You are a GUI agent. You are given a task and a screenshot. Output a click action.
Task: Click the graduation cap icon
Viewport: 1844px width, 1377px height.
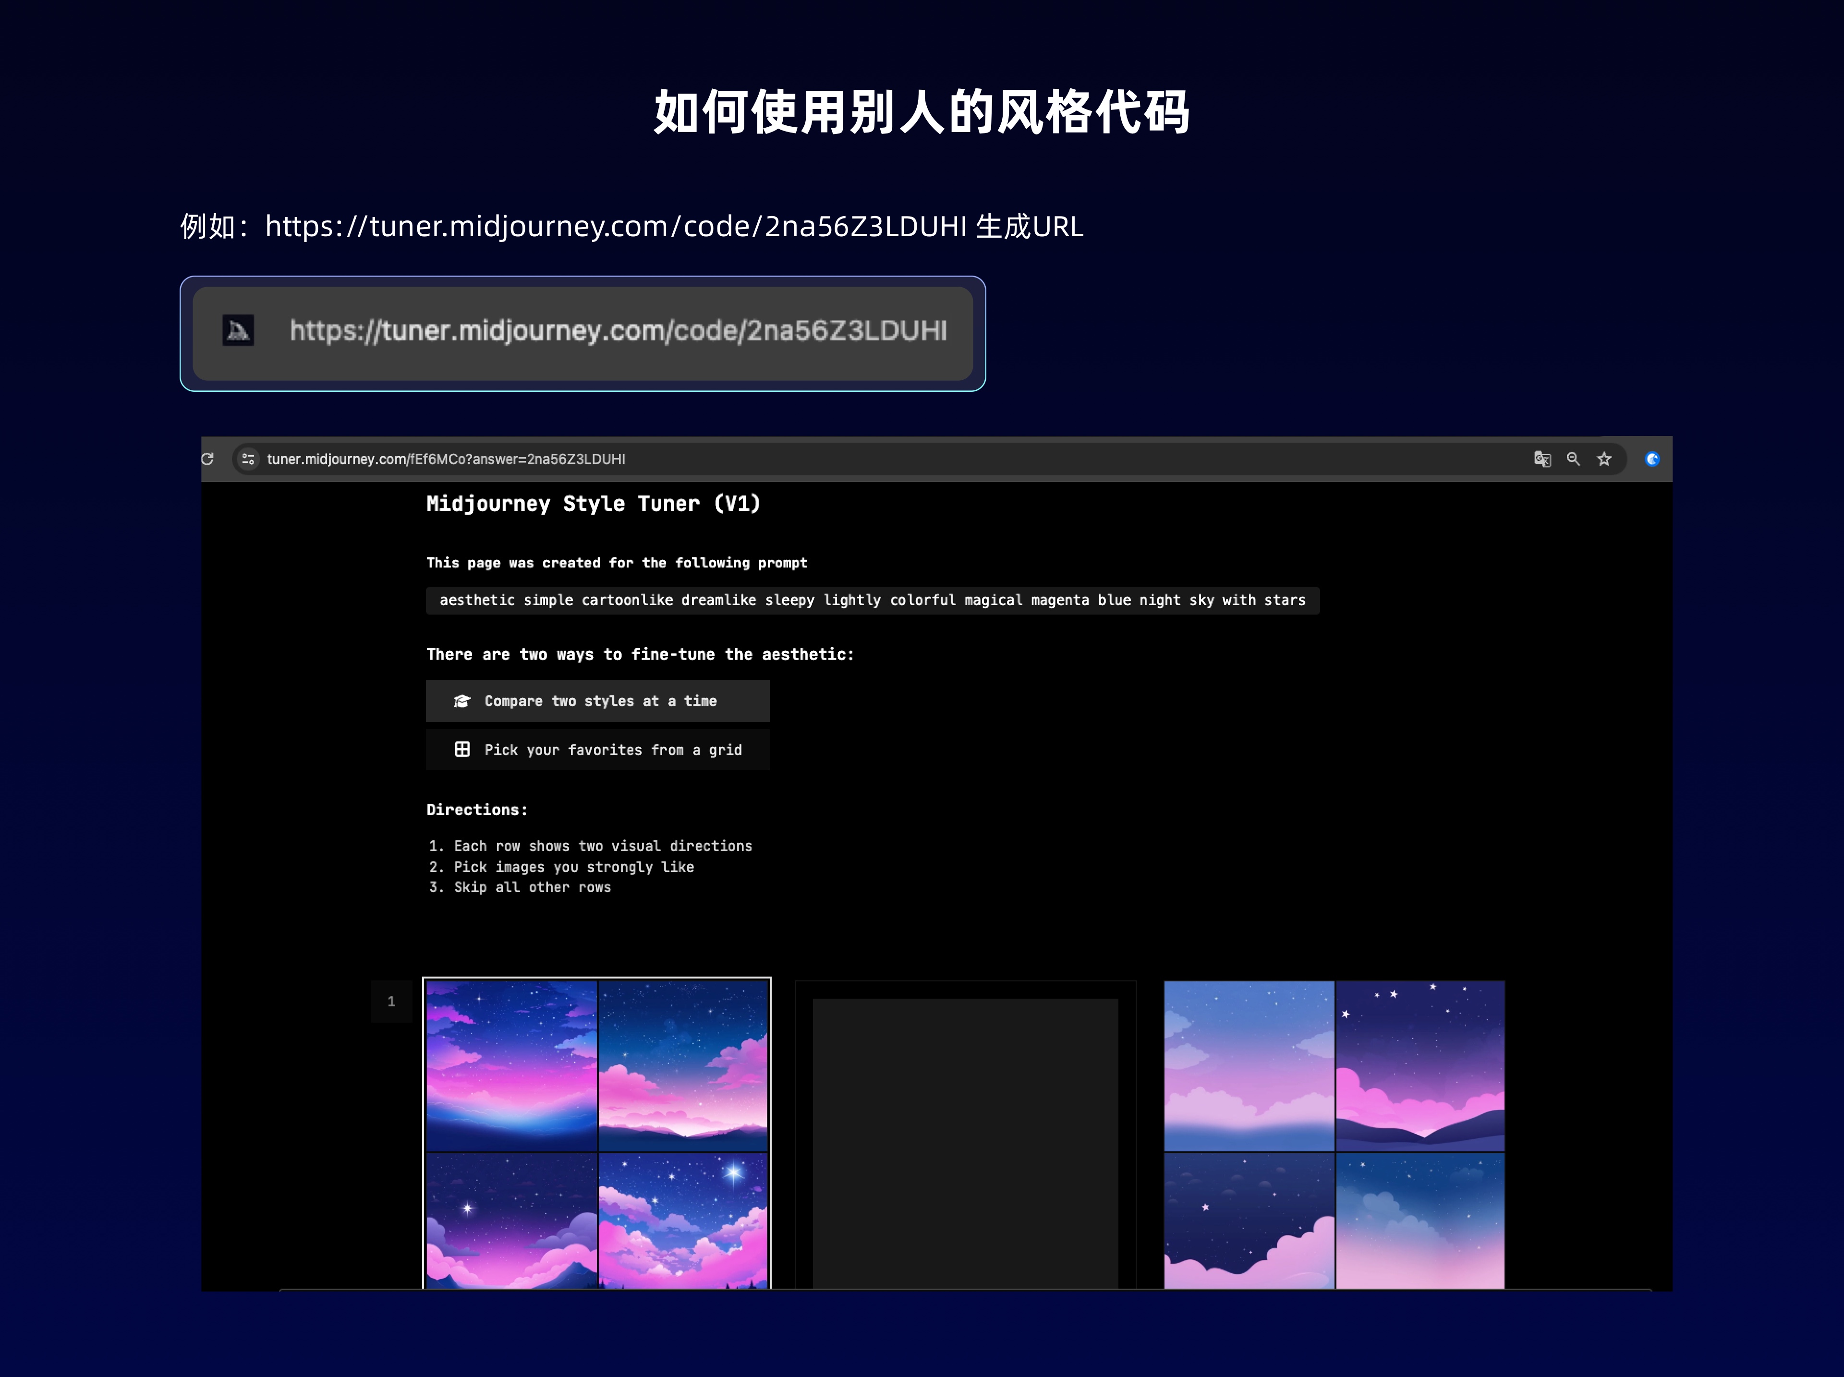pos(462,701)
